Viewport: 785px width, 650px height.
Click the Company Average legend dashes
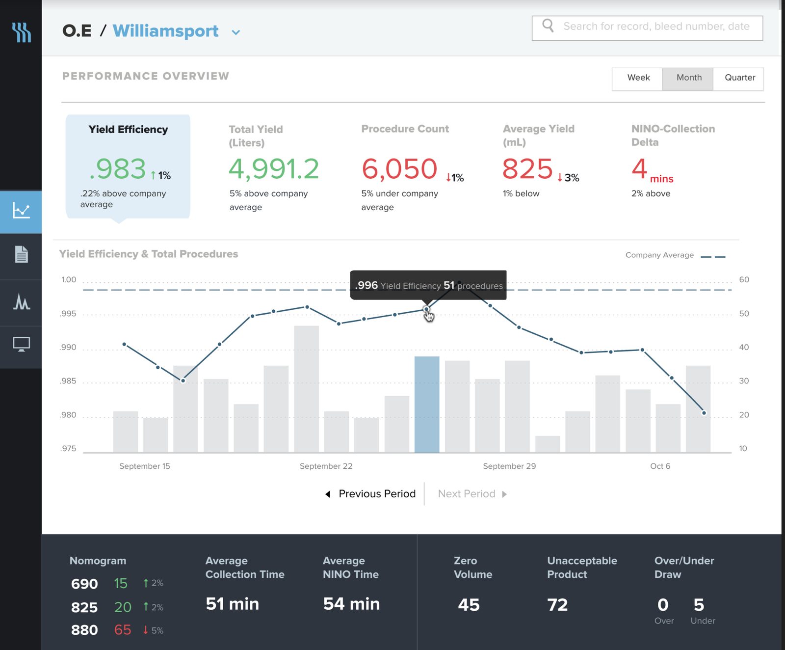coord(713,257)
